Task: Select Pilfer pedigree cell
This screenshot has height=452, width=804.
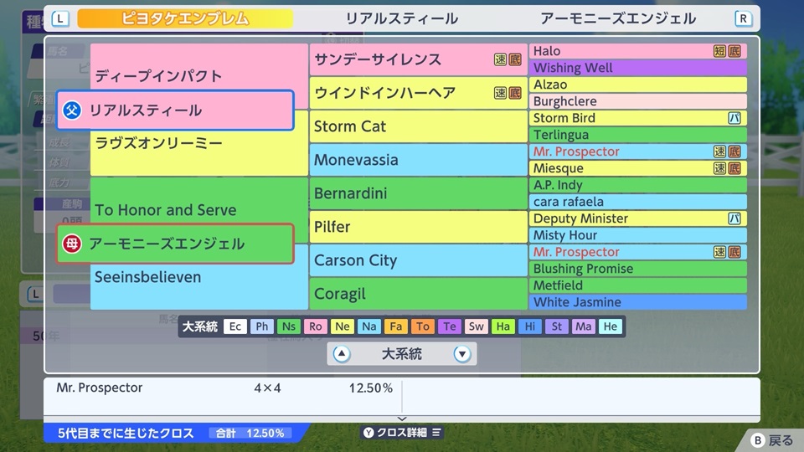Action: coord(418,227)
